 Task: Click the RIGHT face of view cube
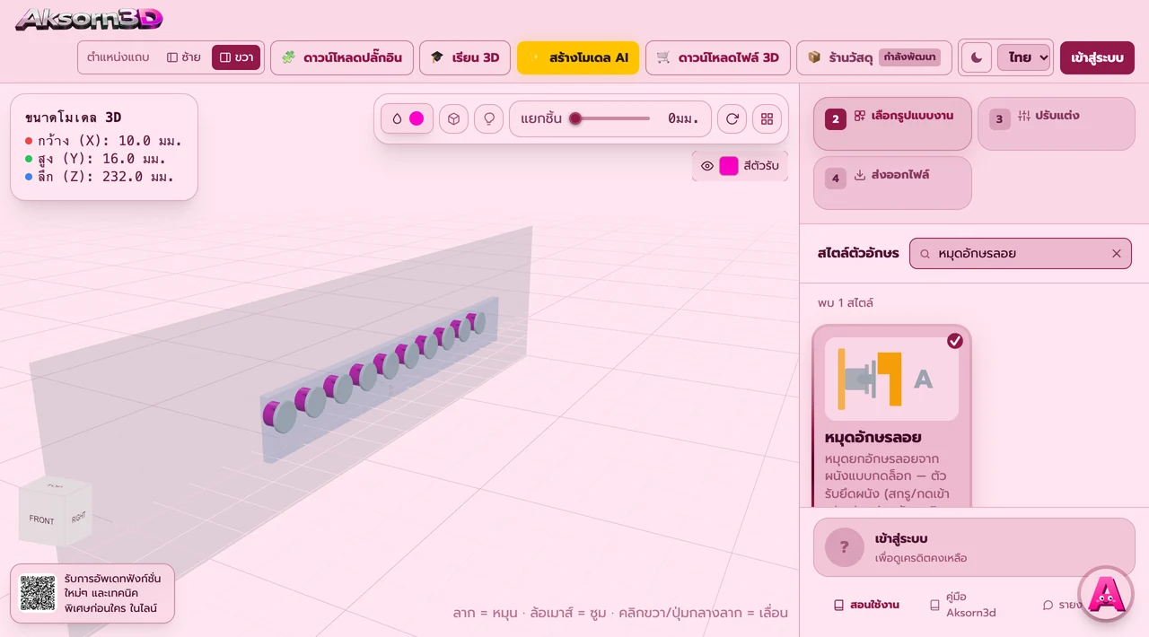coord(79,517)
